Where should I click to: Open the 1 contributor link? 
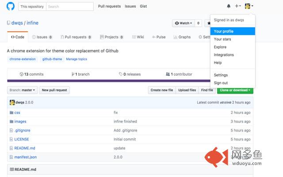(179, 74)
